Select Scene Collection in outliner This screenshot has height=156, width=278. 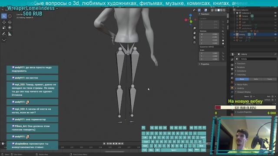coord(242,10)
